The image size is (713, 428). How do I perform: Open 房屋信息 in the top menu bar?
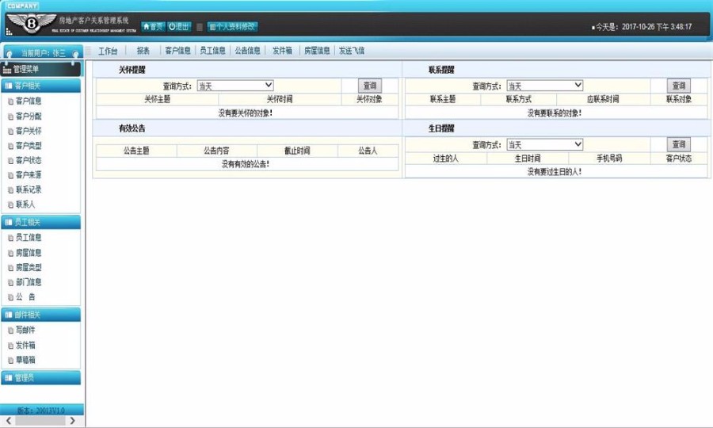pos(317,51)
